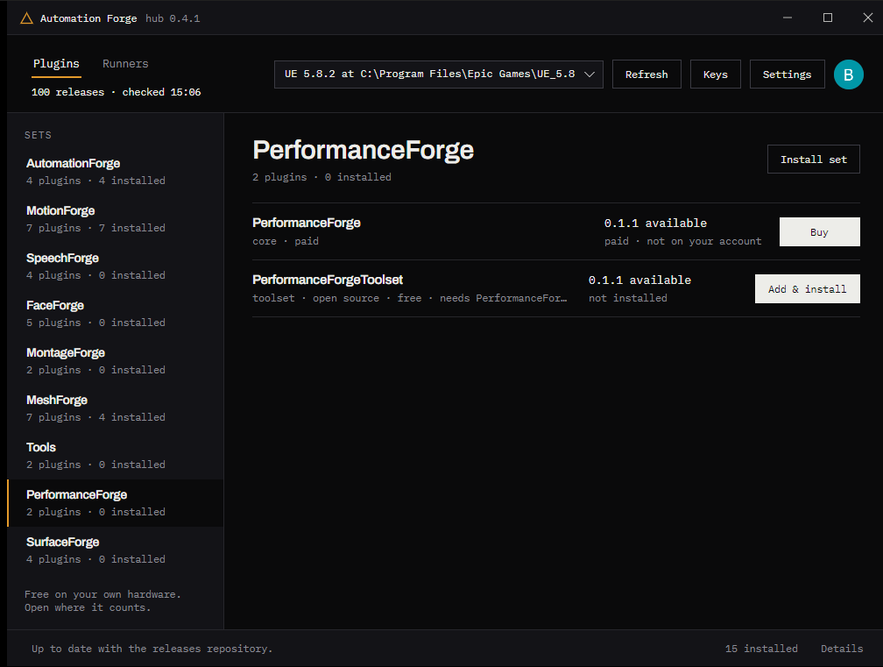Click Install set for PerformanceForge
Image resolution: width=883 pixels, height=667 pixels.
pos(813,160)
